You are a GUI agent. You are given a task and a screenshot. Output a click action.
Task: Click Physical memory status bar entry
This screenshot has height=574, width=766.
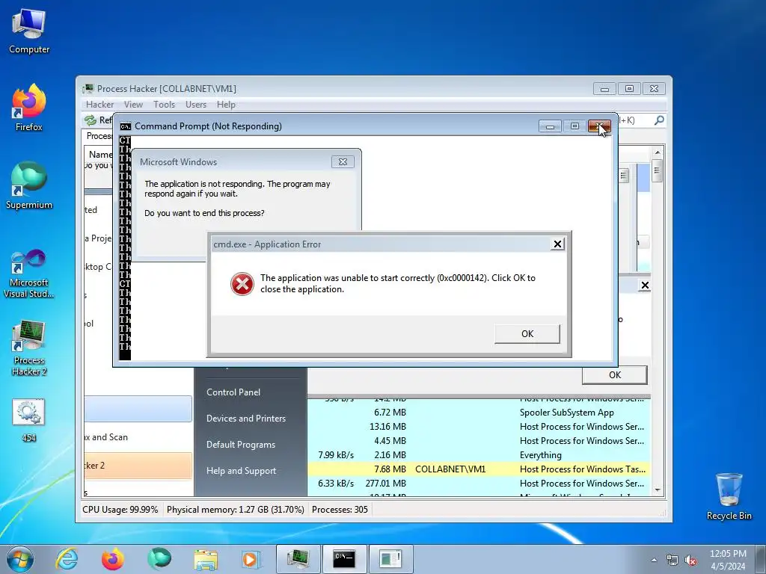click(236, 510)
